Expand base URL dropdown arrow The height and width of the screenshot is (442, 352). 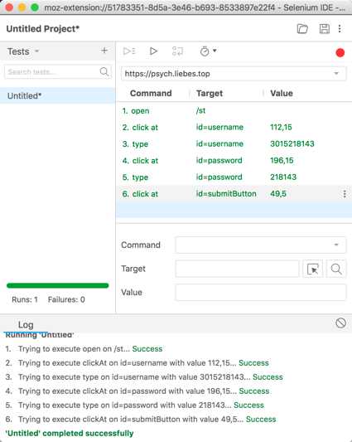[x=336, y=74]
